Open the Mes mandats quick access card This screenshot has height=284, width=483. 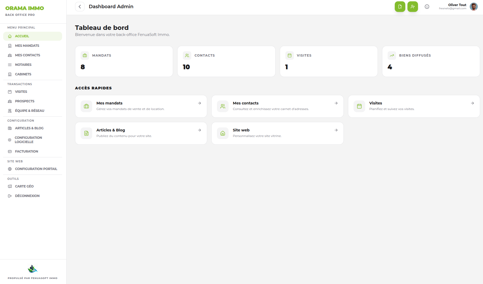point(141,106)
